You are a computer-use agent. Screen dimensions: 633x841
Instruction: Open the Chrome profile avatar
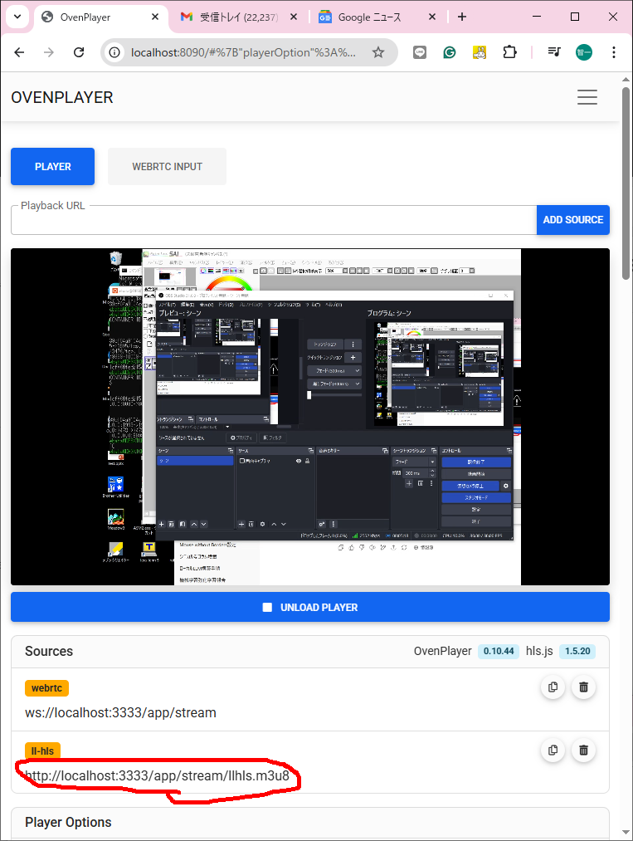[x=584, y=52]
